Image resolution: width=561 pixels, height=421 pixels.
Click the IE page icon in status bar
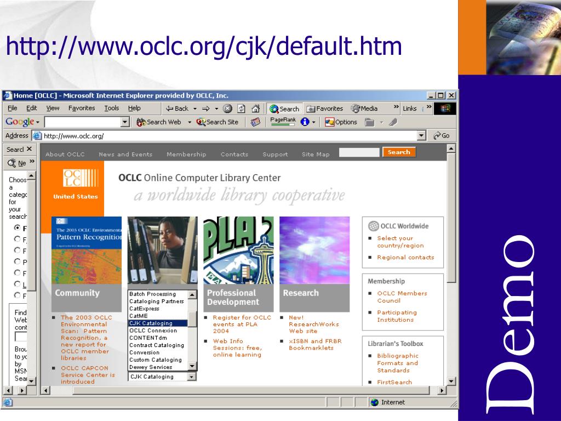[x=8, y=402]
